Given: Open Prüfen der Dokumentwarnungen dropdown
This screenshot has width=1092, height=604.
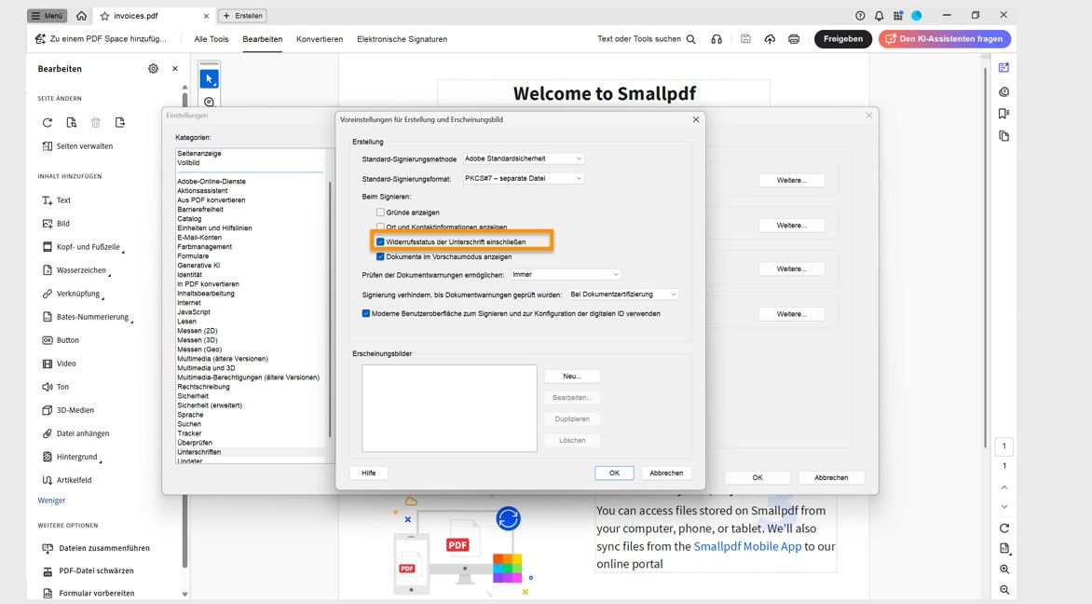Looking at the screenshot, I should point(566,274).
